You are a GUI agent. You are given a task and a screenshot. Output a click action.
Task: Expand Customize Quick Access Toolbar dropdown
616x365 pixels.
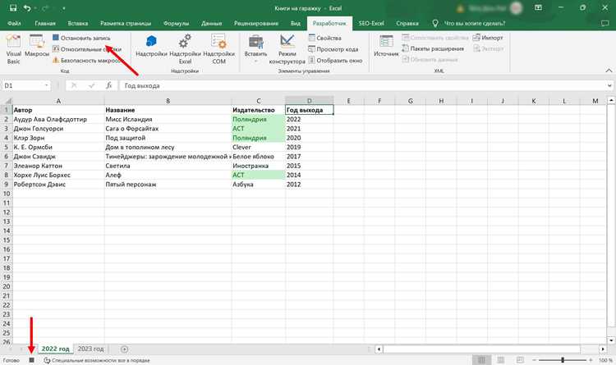(x=63, y=8)
